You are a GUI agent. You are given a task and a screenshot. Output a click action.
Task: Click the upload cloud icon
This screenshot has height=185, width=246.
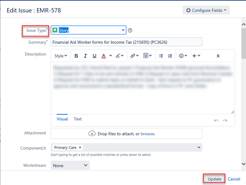click(x=92, y=134)
